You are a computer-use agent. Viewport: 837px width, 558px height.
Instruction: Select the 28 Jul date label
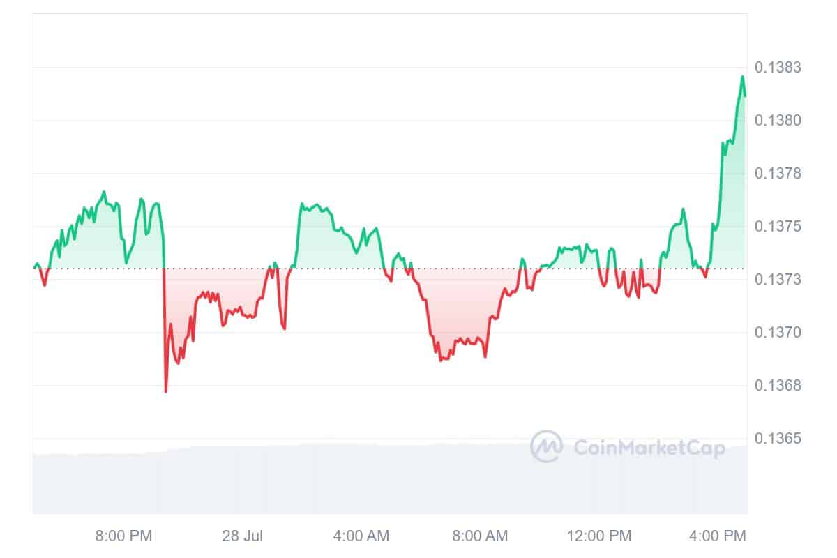243,536
